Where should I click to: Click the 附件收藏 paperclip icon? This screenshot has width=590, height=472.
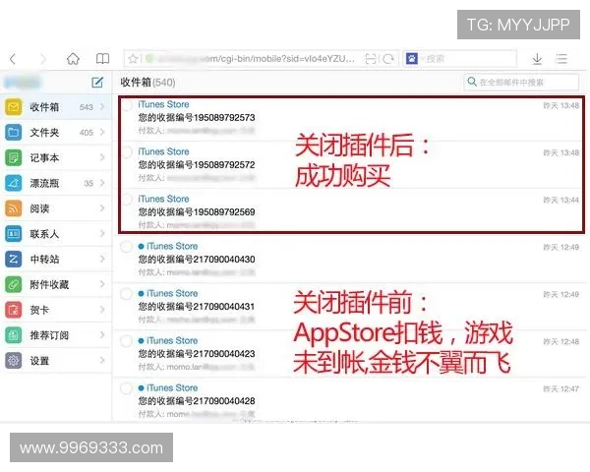[14, 284]
